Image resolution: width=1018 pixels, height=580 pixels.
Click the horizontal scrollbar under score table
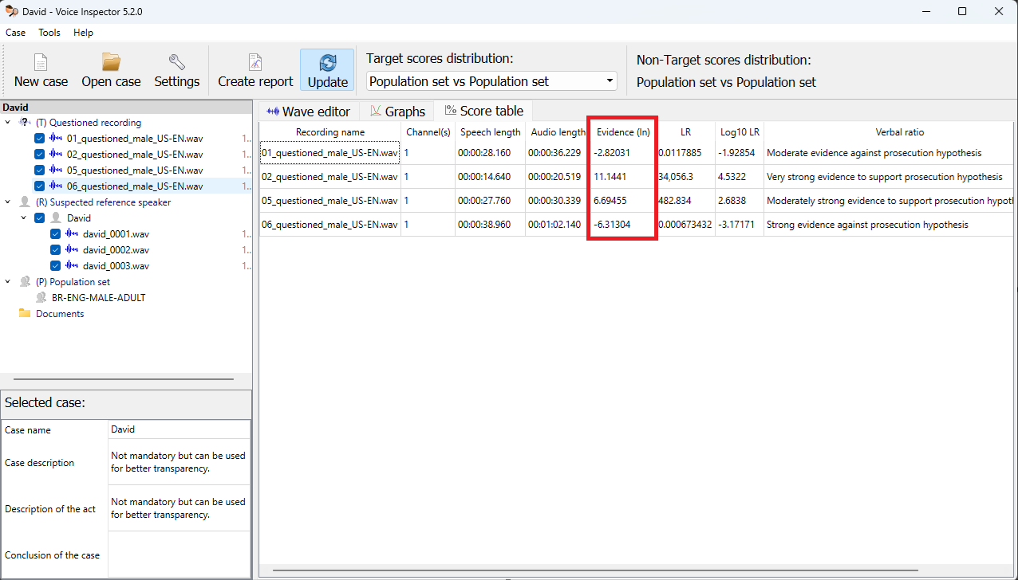pos(595,570)
